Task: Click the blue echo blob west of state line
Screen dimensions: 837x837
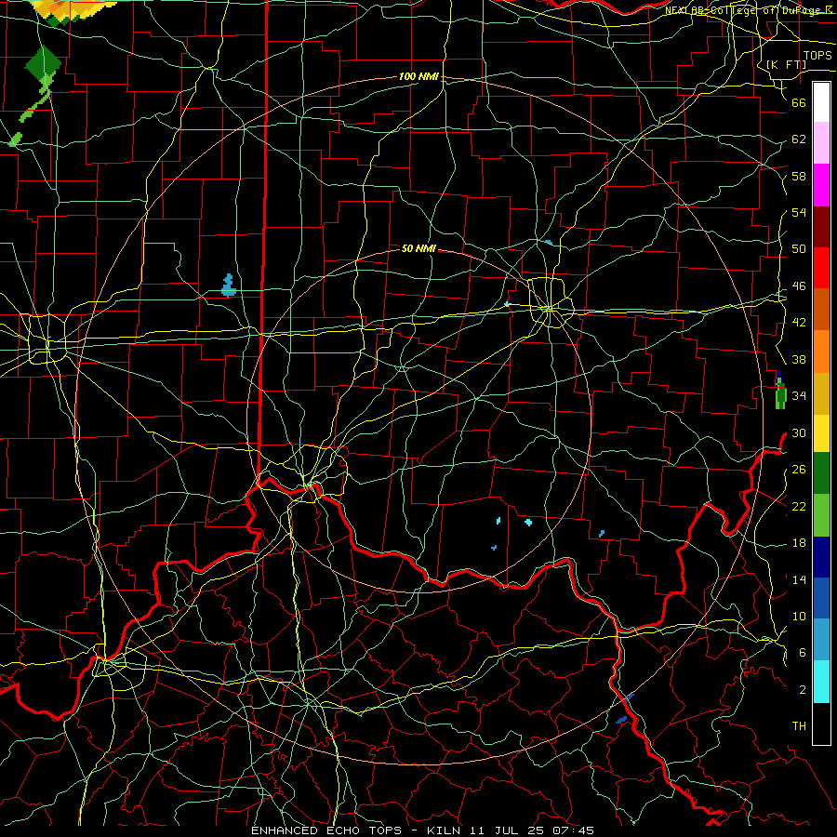Action: [x=229, y=286]
